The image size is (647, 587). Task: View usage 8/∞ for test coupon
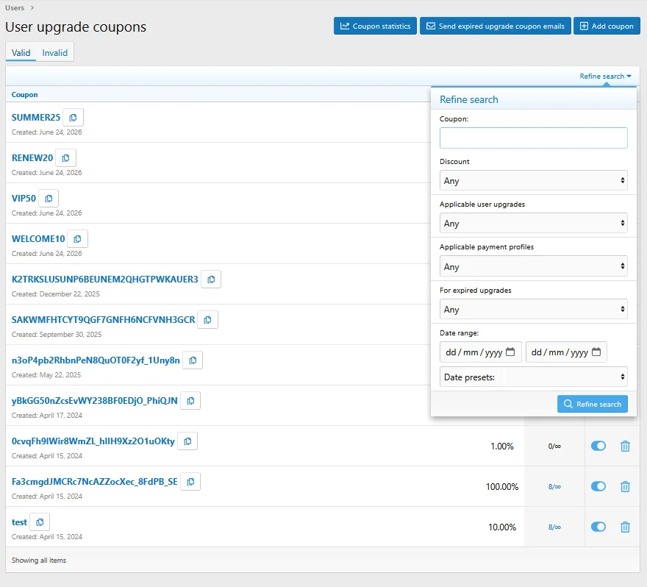point(554,527)
